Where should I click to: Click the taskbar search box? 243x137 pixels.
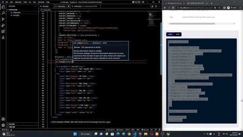pyautogui.click(x=85, y=134)
